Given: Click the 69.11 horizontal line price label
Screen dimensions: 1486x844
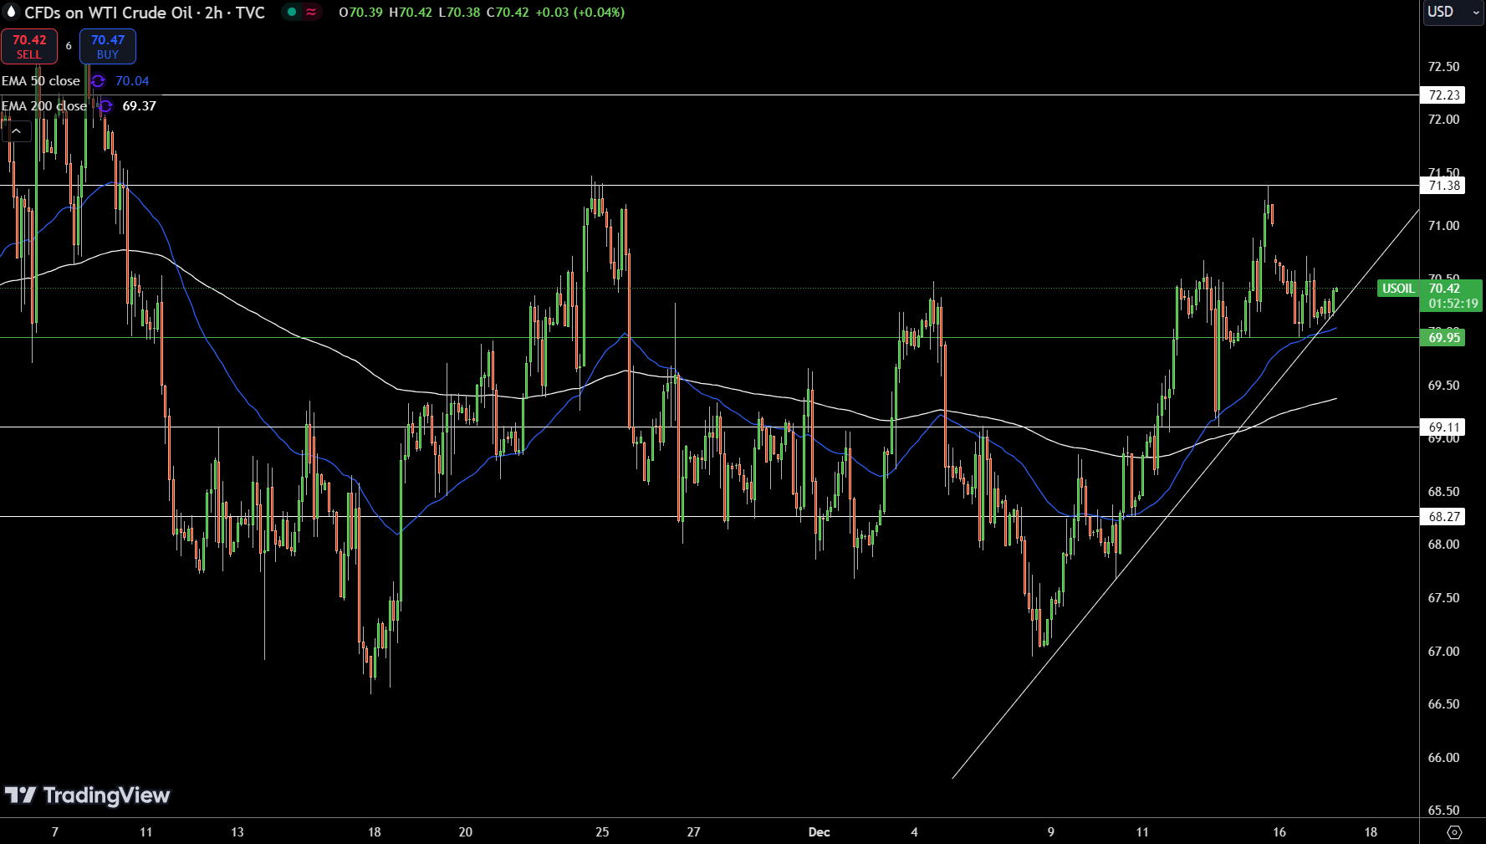Looking at the screenshot, I should pos(1443,427).
